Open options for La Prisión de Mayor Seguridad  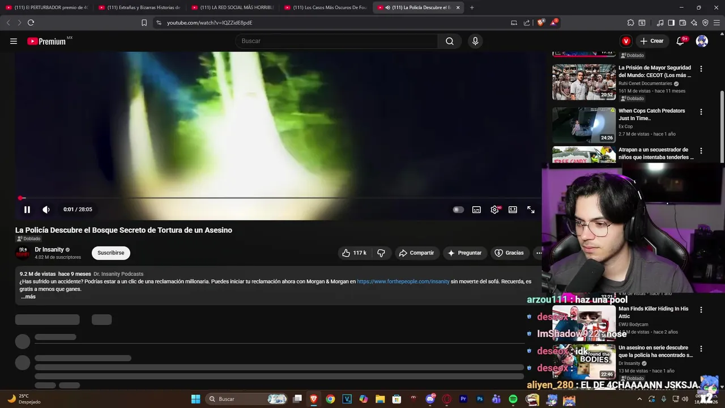701,69
